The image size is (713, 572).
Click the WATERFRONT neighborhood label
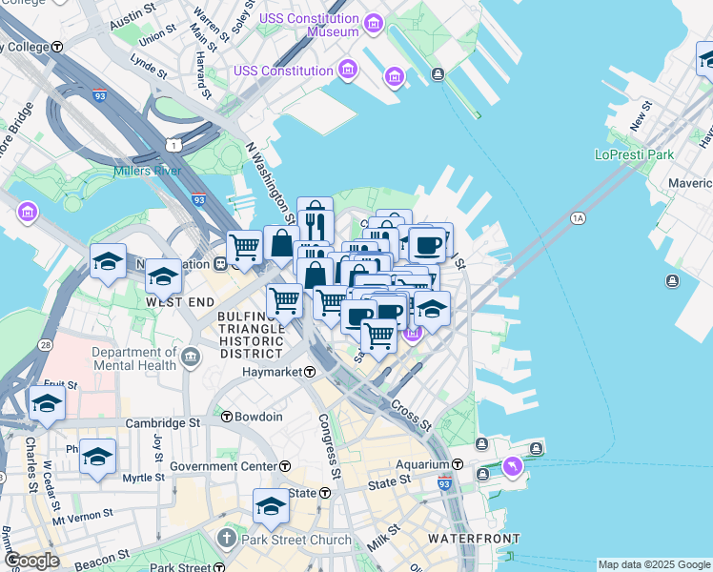pos(475,539)
